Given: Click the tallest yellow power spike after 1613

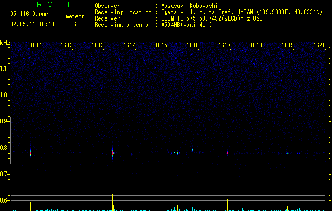Looking at the screenshot, I should [x=112, y=202].
